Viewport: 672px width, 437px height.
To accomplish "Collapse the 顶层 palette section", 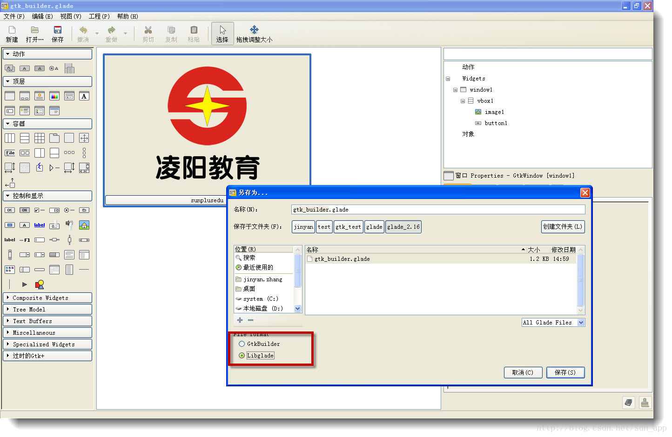I will click(x=47, y=81).
